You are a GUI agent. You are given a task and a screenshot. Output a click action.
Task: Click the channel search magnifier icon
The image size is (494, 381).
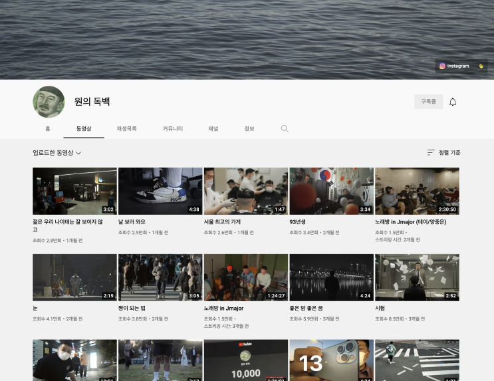point(285,128)
